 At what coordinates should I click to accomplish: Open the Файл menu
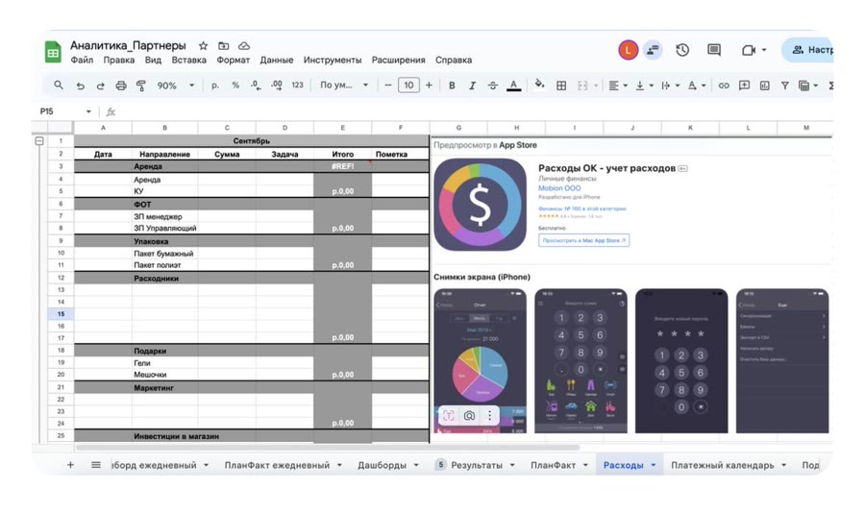82,61
